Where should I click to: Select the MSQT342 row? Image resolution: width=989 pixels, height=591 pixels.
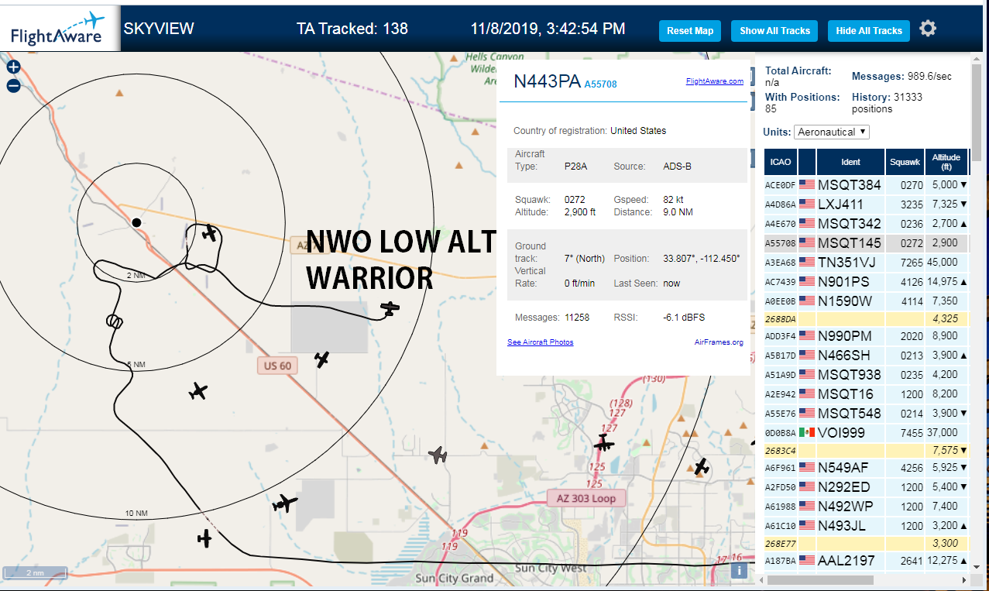tap(866, 223)
